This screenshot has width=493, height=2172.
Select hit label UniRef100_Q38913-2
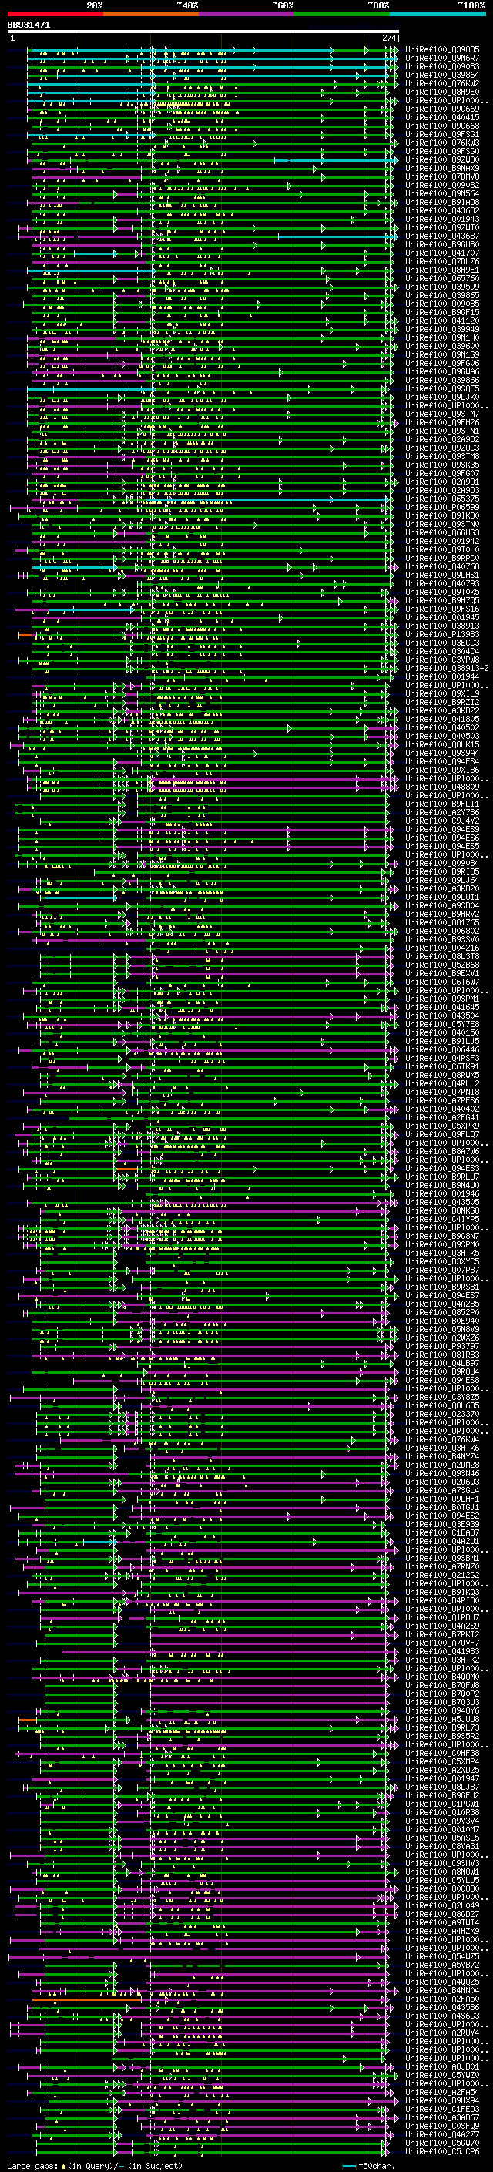coord(447,669)
